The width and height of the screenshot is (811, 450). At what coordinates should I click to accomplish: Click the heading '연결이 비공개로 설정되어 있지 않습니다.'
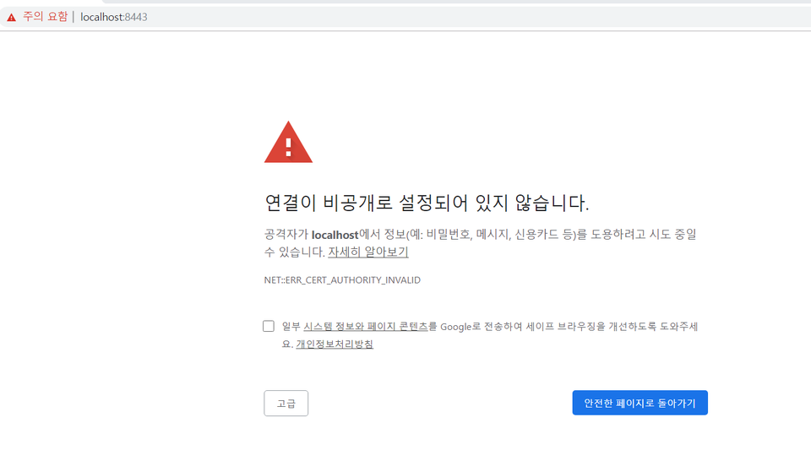coord(427,203)
